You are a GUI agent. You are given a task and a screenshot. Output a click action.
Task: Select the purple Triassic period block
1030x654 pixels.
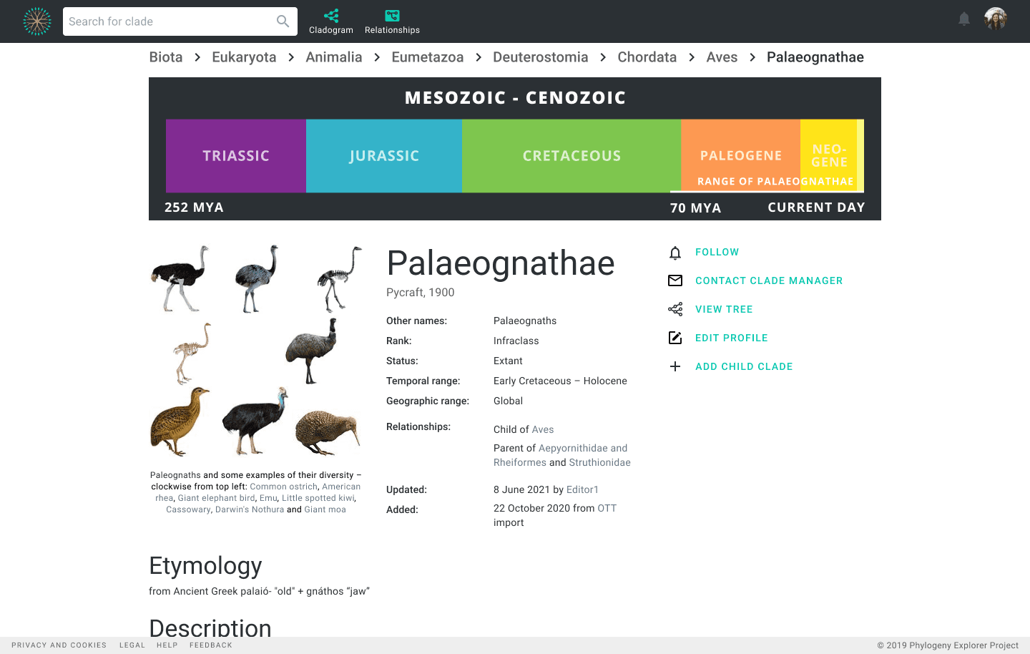236,156
